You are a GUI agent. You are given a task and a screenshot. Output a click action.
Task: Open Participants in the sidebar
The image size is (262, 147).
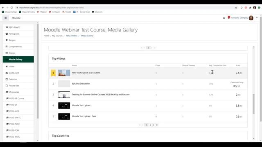[18, 34]
